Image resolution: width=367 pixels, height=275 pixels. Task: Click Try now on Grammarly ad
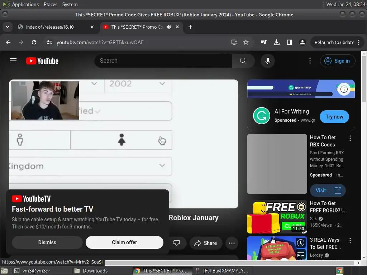click(334, 117)
